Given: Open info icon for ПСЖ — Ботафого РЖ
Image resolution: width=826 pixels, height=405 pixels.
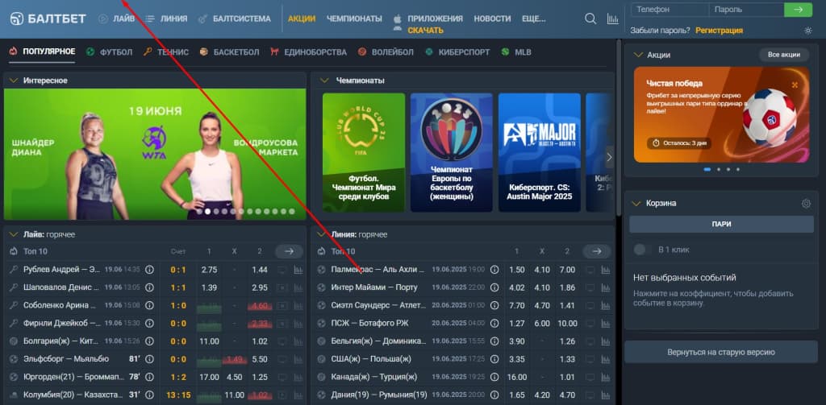Looking at the screenshot, I should click(494, 323).
